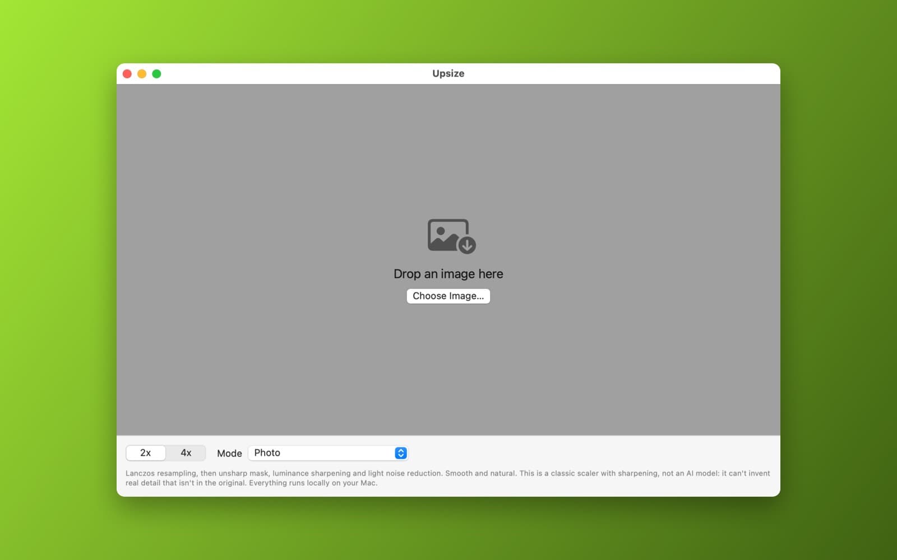897x560 pixels.
Task: Open the Mode dropdown showing Photo
Action: pos(328,453)
